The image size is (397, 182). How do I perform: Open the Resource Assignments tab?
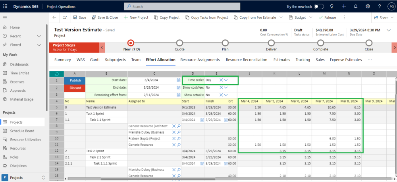200,60
